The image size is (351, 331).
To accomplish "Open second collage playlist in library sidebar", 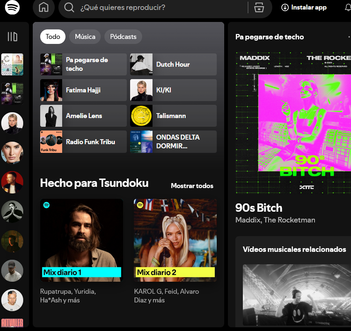I will [x=12, y=94].
